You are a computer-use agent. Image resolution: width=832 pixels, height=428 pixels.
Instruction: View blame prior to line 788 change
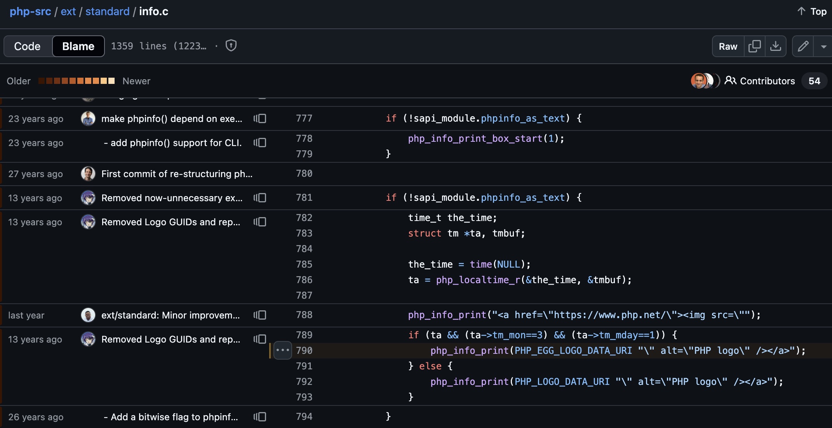260,315
